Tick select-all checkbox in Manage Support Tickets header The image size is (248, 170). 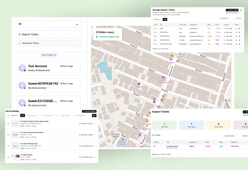(x=155, y=25)
